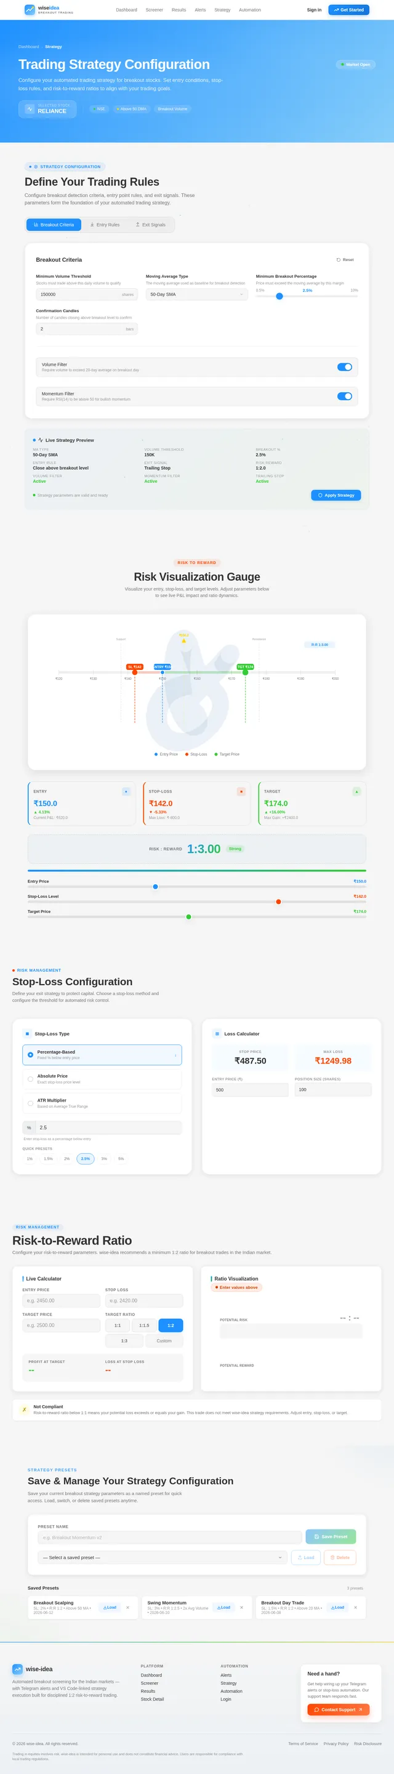Click the wiseidea logo icon in header
Screen dimensions: 394x1774
click(30, 10)
